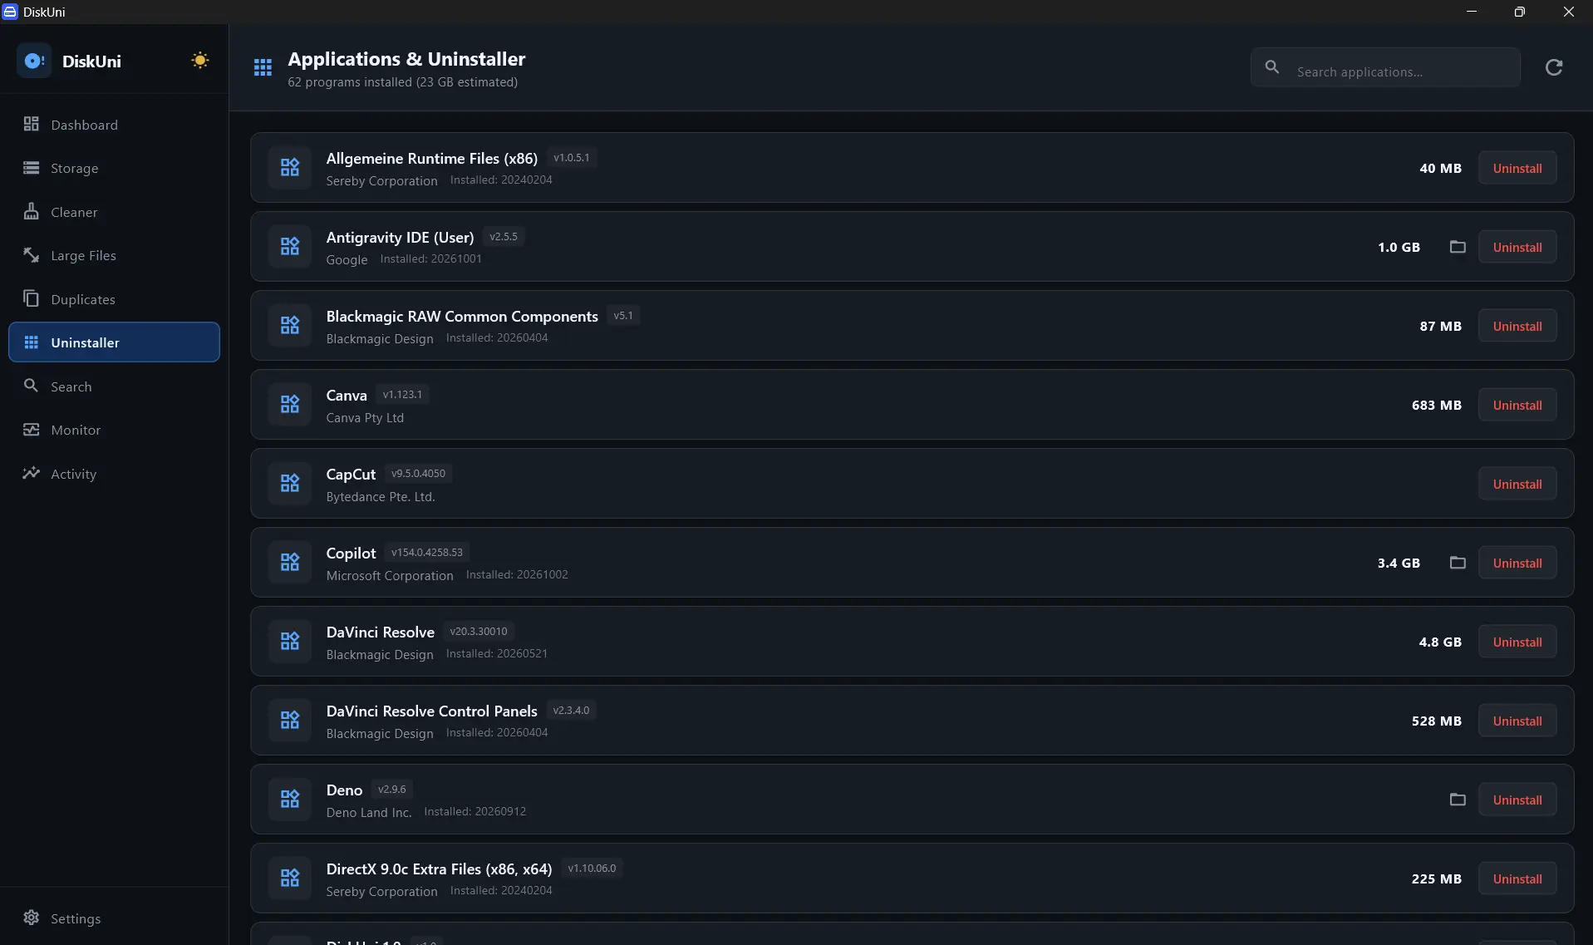Click the DaVinci Resolve Control Panels app icon
1593x945 pixels.
(290, 721)
